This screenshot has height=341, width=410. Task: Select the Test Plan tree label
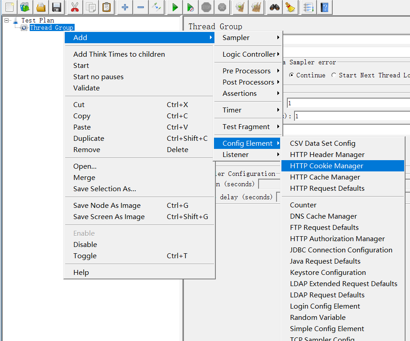click(x=38, y=20)
